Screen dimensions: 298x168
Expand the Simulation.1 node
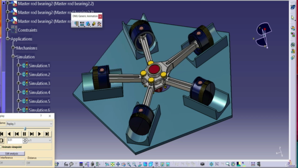coord(19,65)
